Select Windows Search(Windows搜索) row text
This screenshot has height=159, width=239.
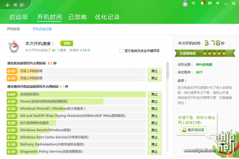(46, 130)
